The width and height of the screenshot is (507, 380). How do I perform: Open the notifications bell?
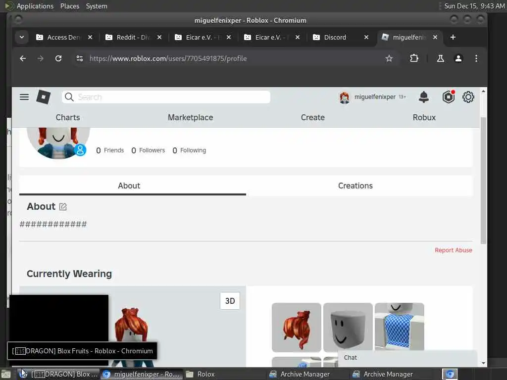[424, 97]
